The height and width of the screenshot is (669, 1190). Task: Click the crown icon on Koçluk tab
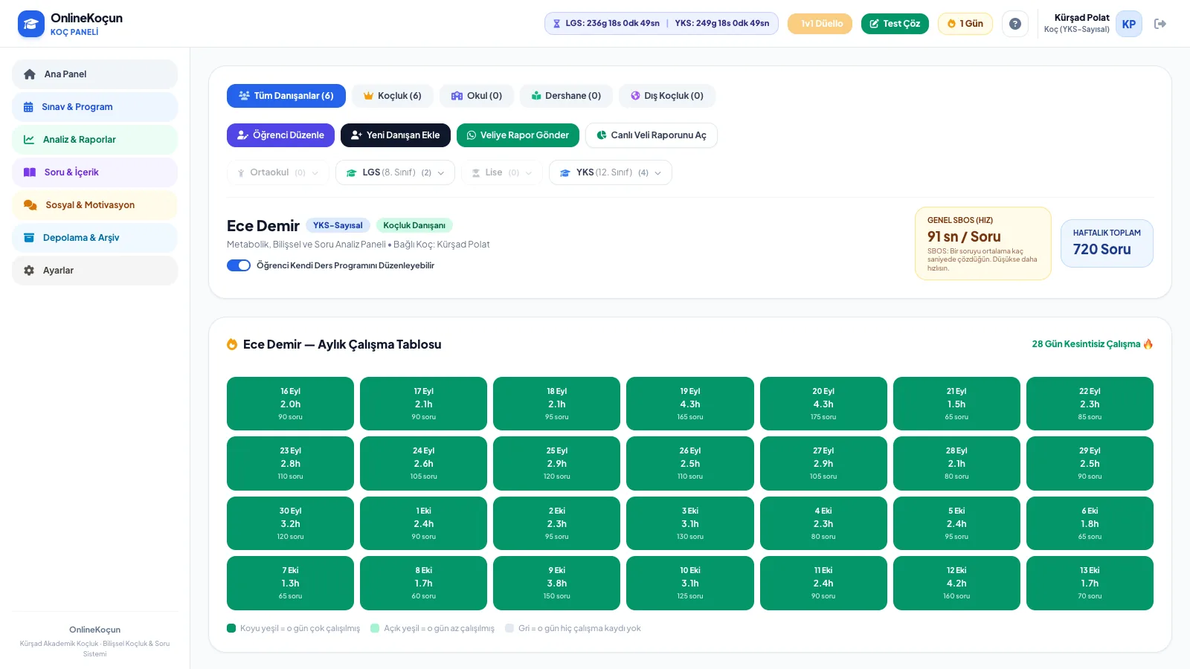click(x=368, y=96)
